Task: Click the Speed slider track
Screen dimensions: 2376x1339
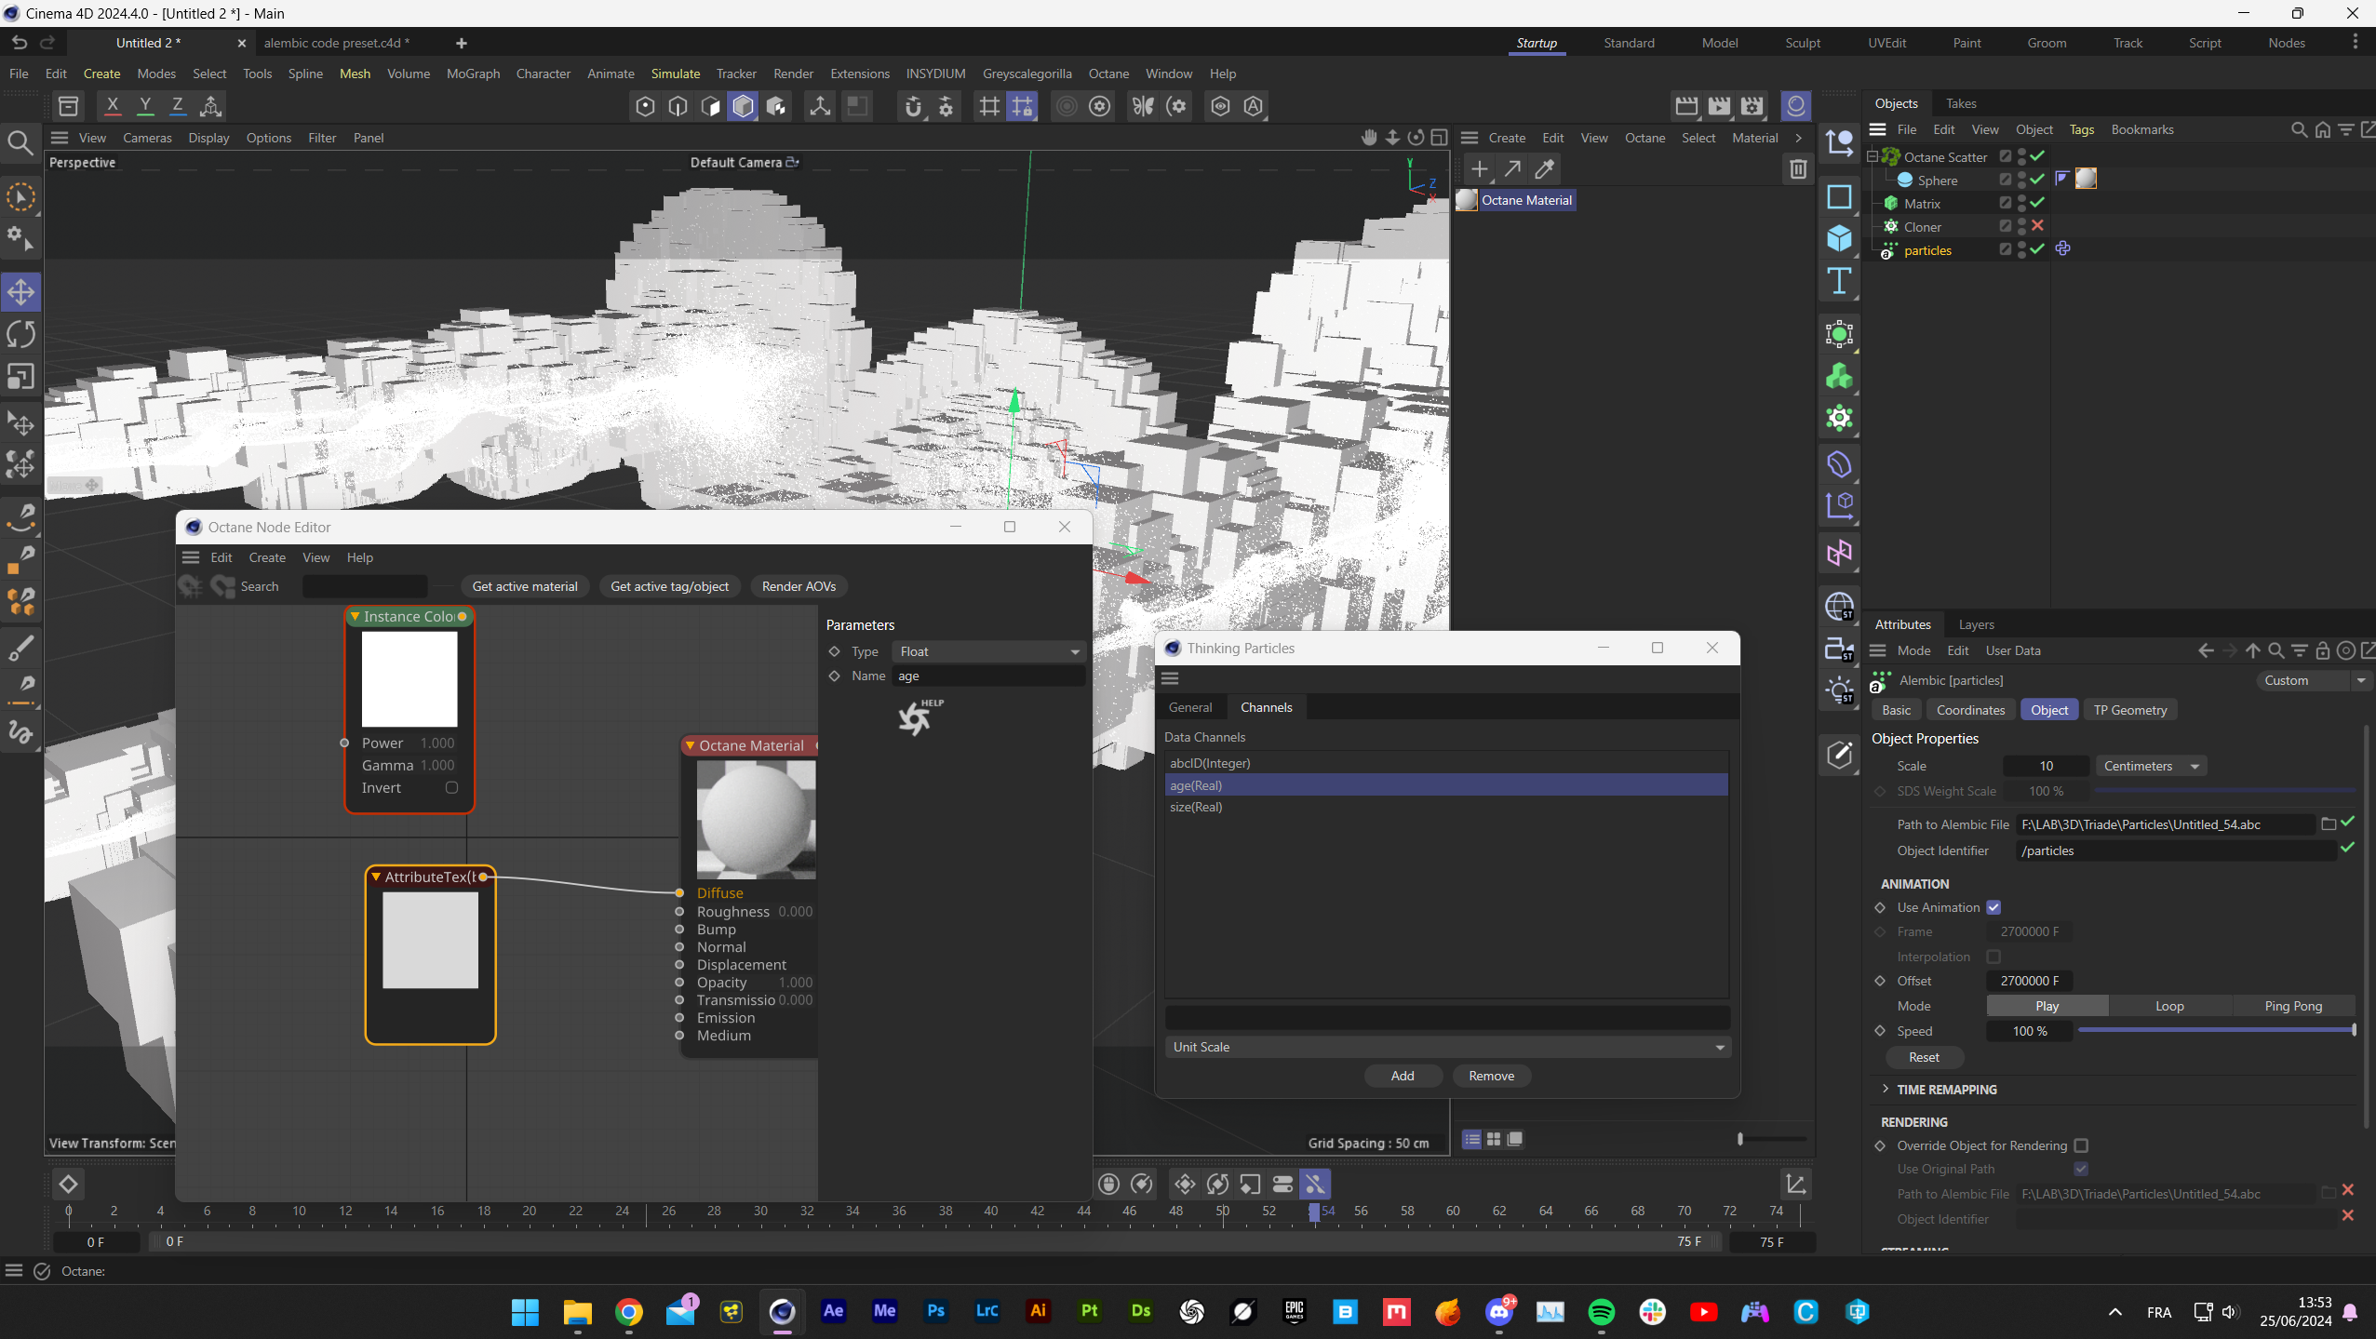Action: [2215, 1030]
